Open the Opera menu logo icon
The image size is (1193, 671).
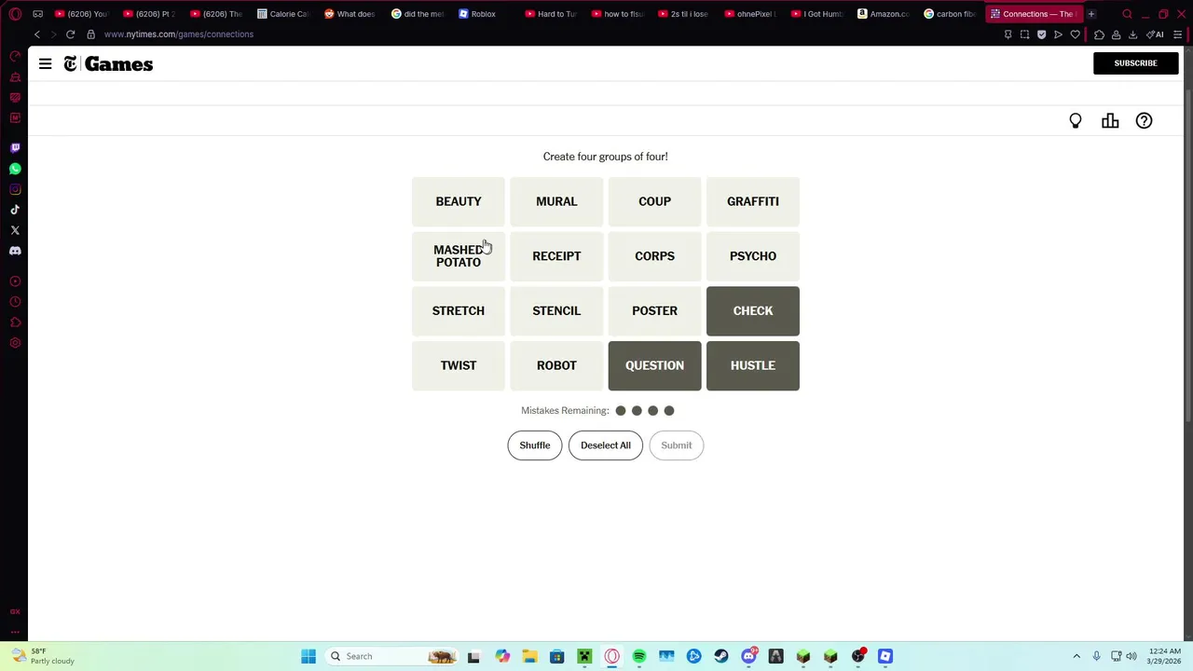[x=15, y=14]
